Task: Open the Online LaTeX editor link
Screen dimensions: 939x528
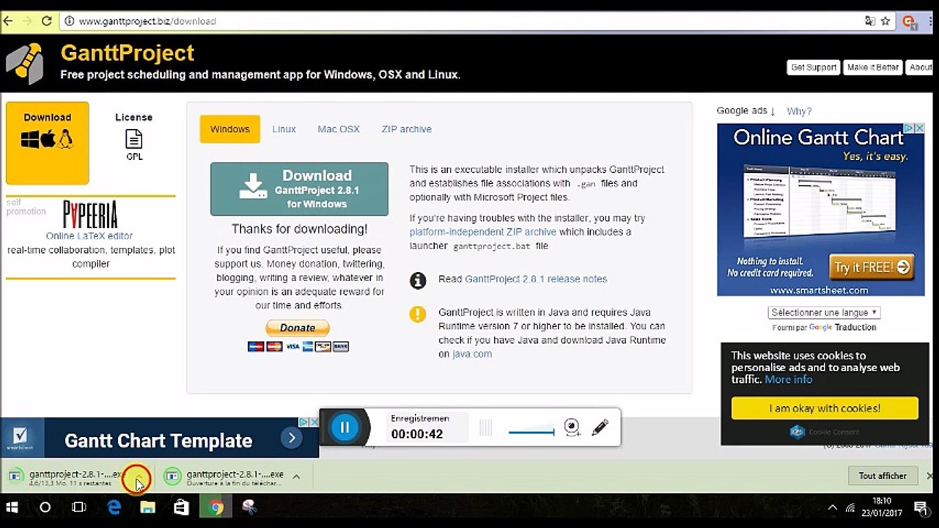Action: coord(89,236)
